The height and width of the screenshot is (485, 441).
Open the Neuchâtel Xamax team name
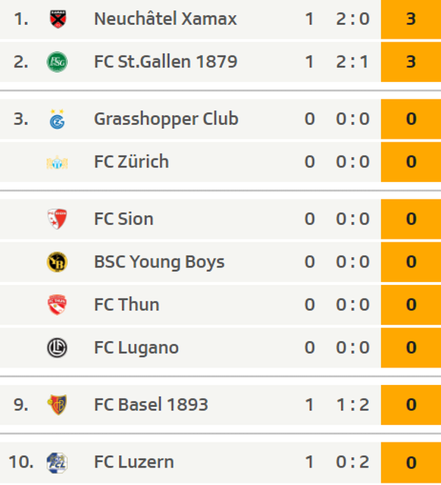click(165, 19)
